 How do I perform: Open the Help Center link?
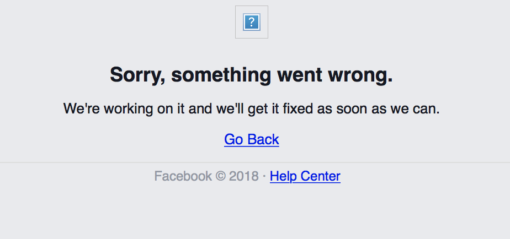coord(305,176)
